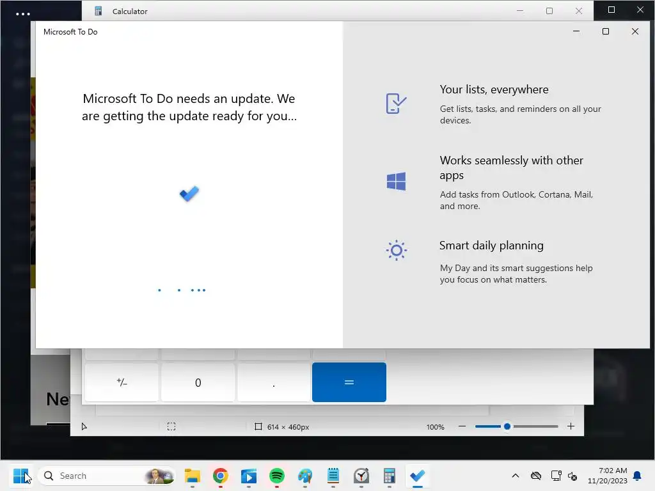This screenshot has height=491, width=655.
Task: Open File Explorer from the taskbar
Action: coord(193,476)
